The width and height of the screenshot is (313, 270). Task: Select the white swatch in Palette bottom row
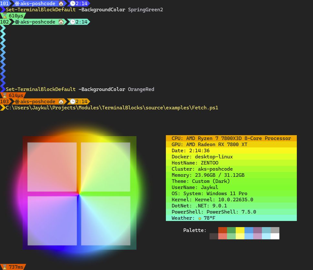pyautogui.click(x=275, y=236)
